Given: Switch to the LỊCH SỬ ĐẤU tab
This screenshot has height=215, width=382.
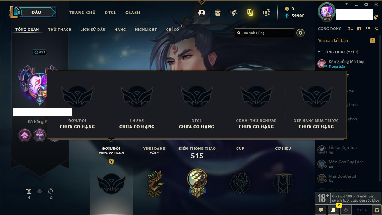Looking at the screenshot, I should click(x=93, y=30).
